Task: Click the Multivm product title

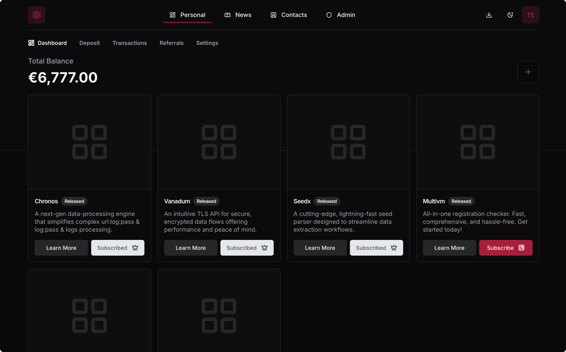Action: [x=434, y=201]
